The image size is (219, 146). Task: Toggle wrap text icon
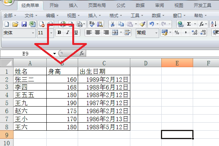point(127,33)
